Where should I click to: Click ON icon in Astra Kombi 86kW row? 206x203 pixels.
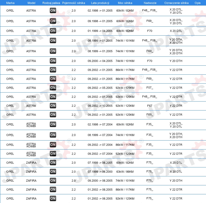(53, 145)
